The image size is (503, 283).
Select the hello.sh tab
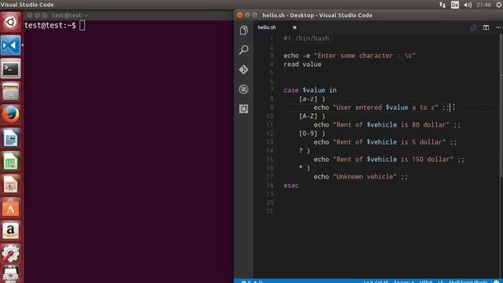pos(267,28)
